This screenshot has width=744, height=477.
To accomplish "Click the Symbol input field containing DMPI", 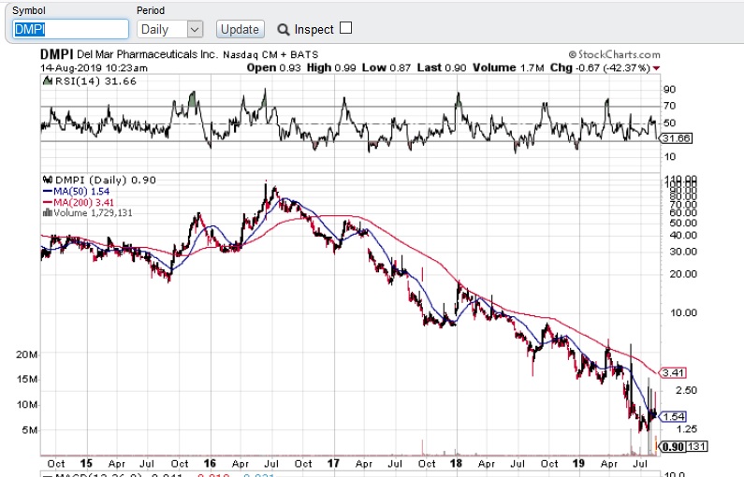I will (70, 29).
